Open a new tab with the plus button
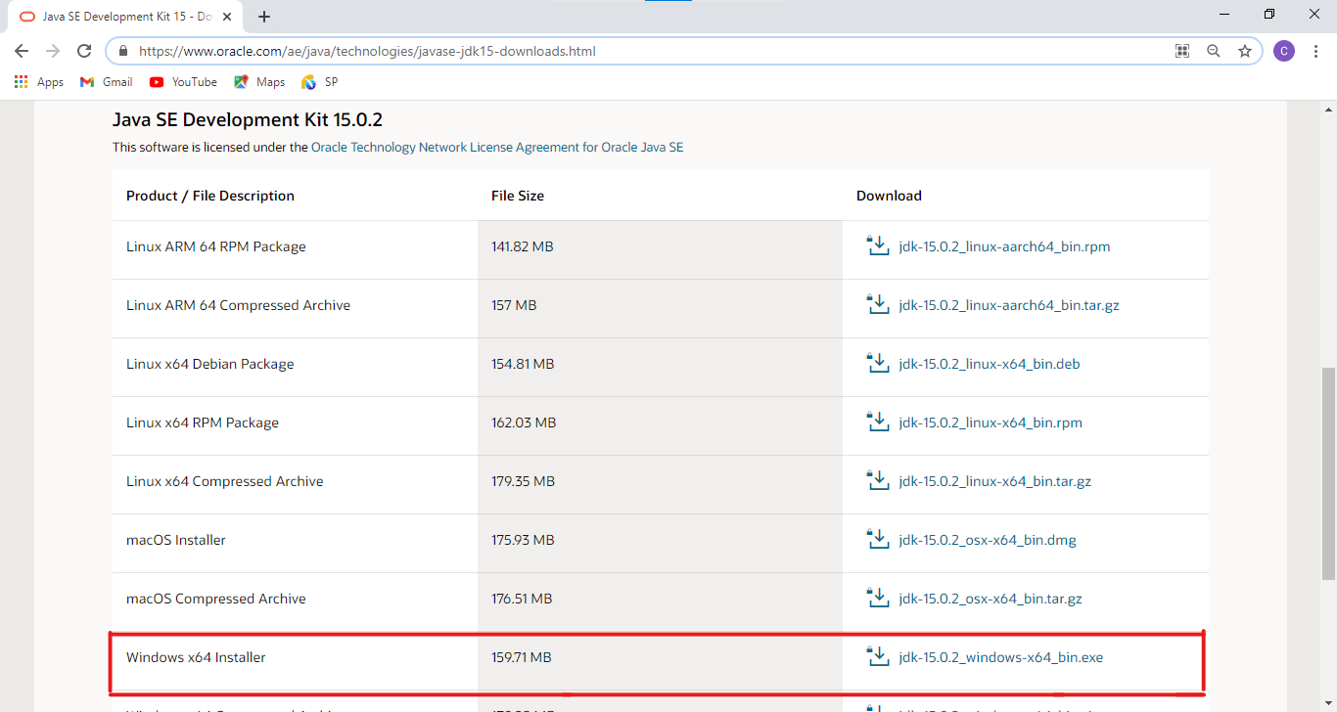 264,16
